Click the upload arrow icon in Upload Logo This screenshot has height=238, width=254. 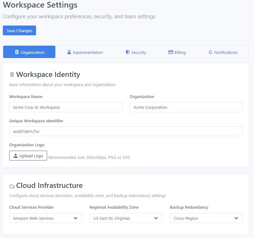[15, 156]
